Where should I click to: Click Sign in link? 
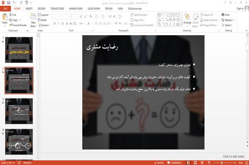click(x=240, y=9)
